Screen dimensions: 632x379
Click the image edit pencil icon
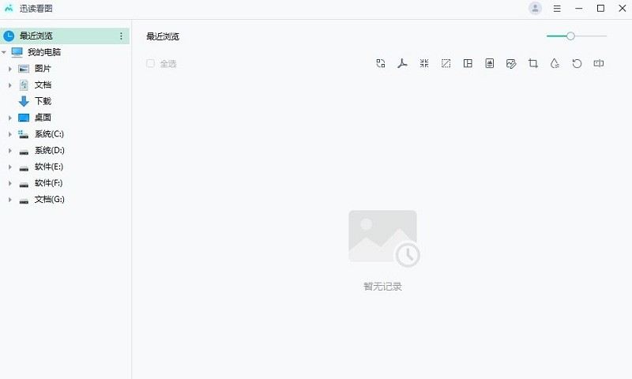tap(511, 63)
